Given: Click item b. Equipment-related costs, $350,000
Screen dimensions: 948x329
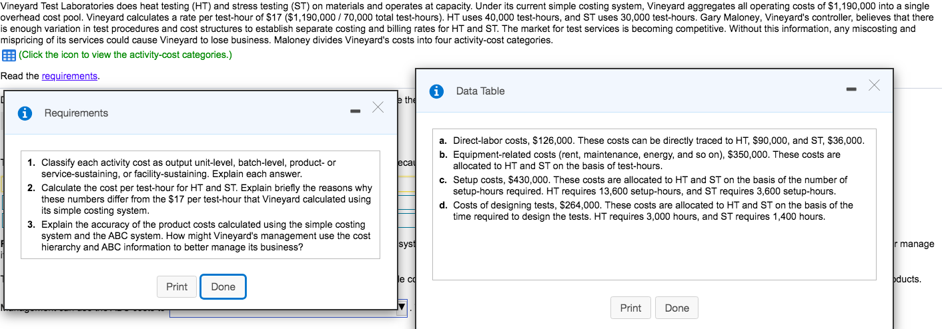Looking at the screenshot, I should [640, 160].
